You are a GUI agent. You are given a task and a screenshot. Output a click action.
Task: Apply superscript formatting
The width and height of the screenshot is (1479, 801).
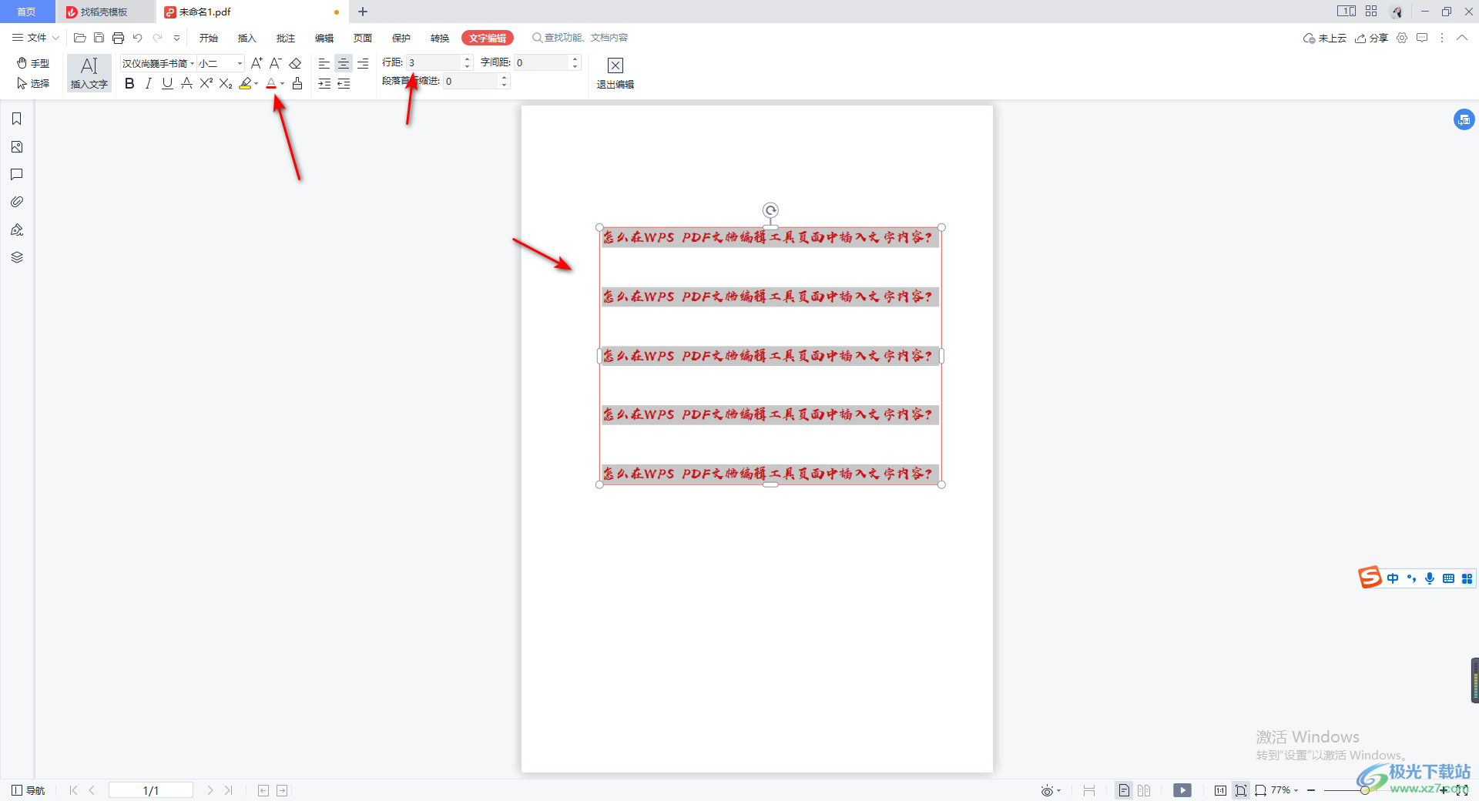pyautogui.click(x=206, y=83)
